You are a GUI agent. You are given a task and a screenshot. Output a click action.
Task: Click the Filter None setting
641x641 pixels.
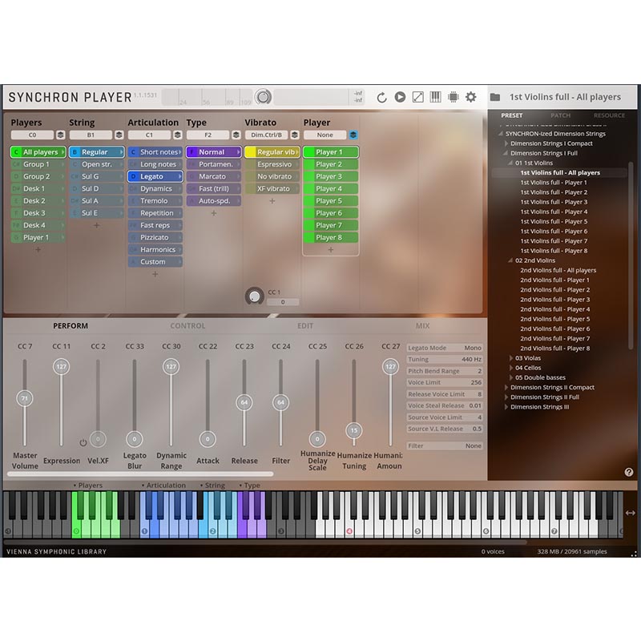[445, 446]
